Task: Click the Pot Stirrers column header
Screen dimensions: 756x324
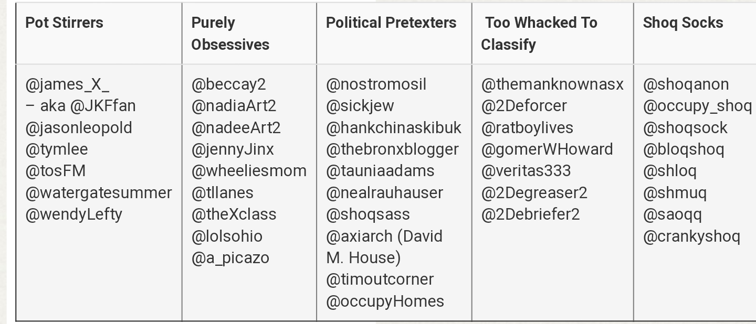Action: 65,23
